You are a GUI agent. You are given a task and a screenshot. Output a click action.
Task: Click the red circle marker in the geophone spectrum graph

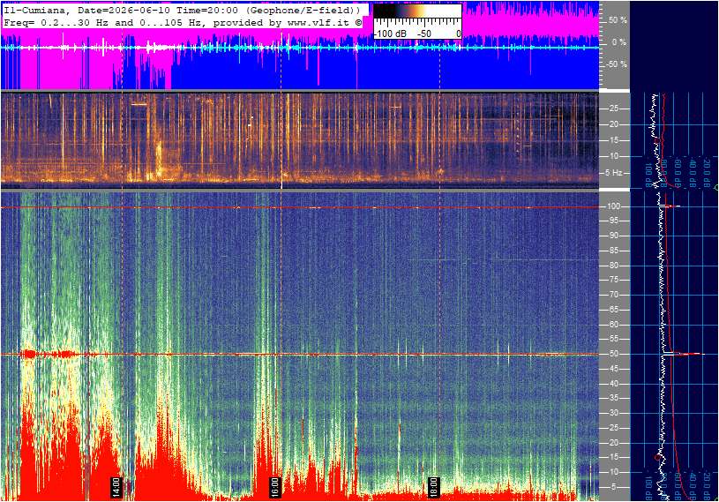click(x=657, y=140)
